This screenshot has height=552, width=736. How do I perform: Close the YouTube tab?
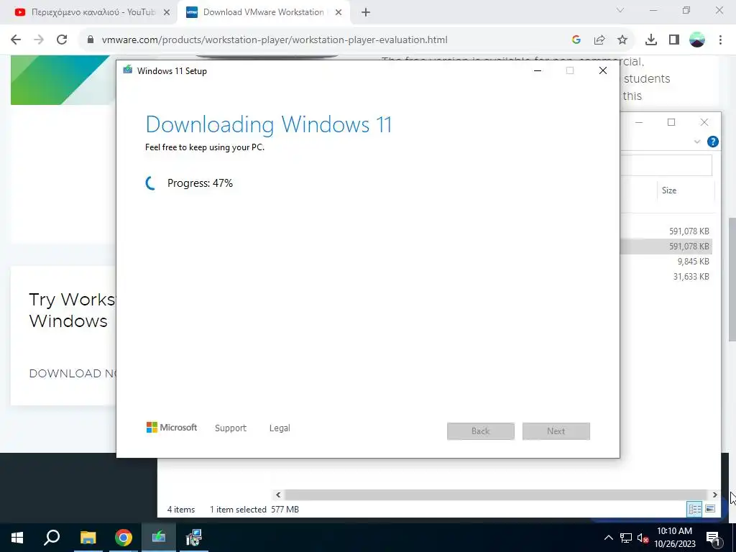(166, 13)
